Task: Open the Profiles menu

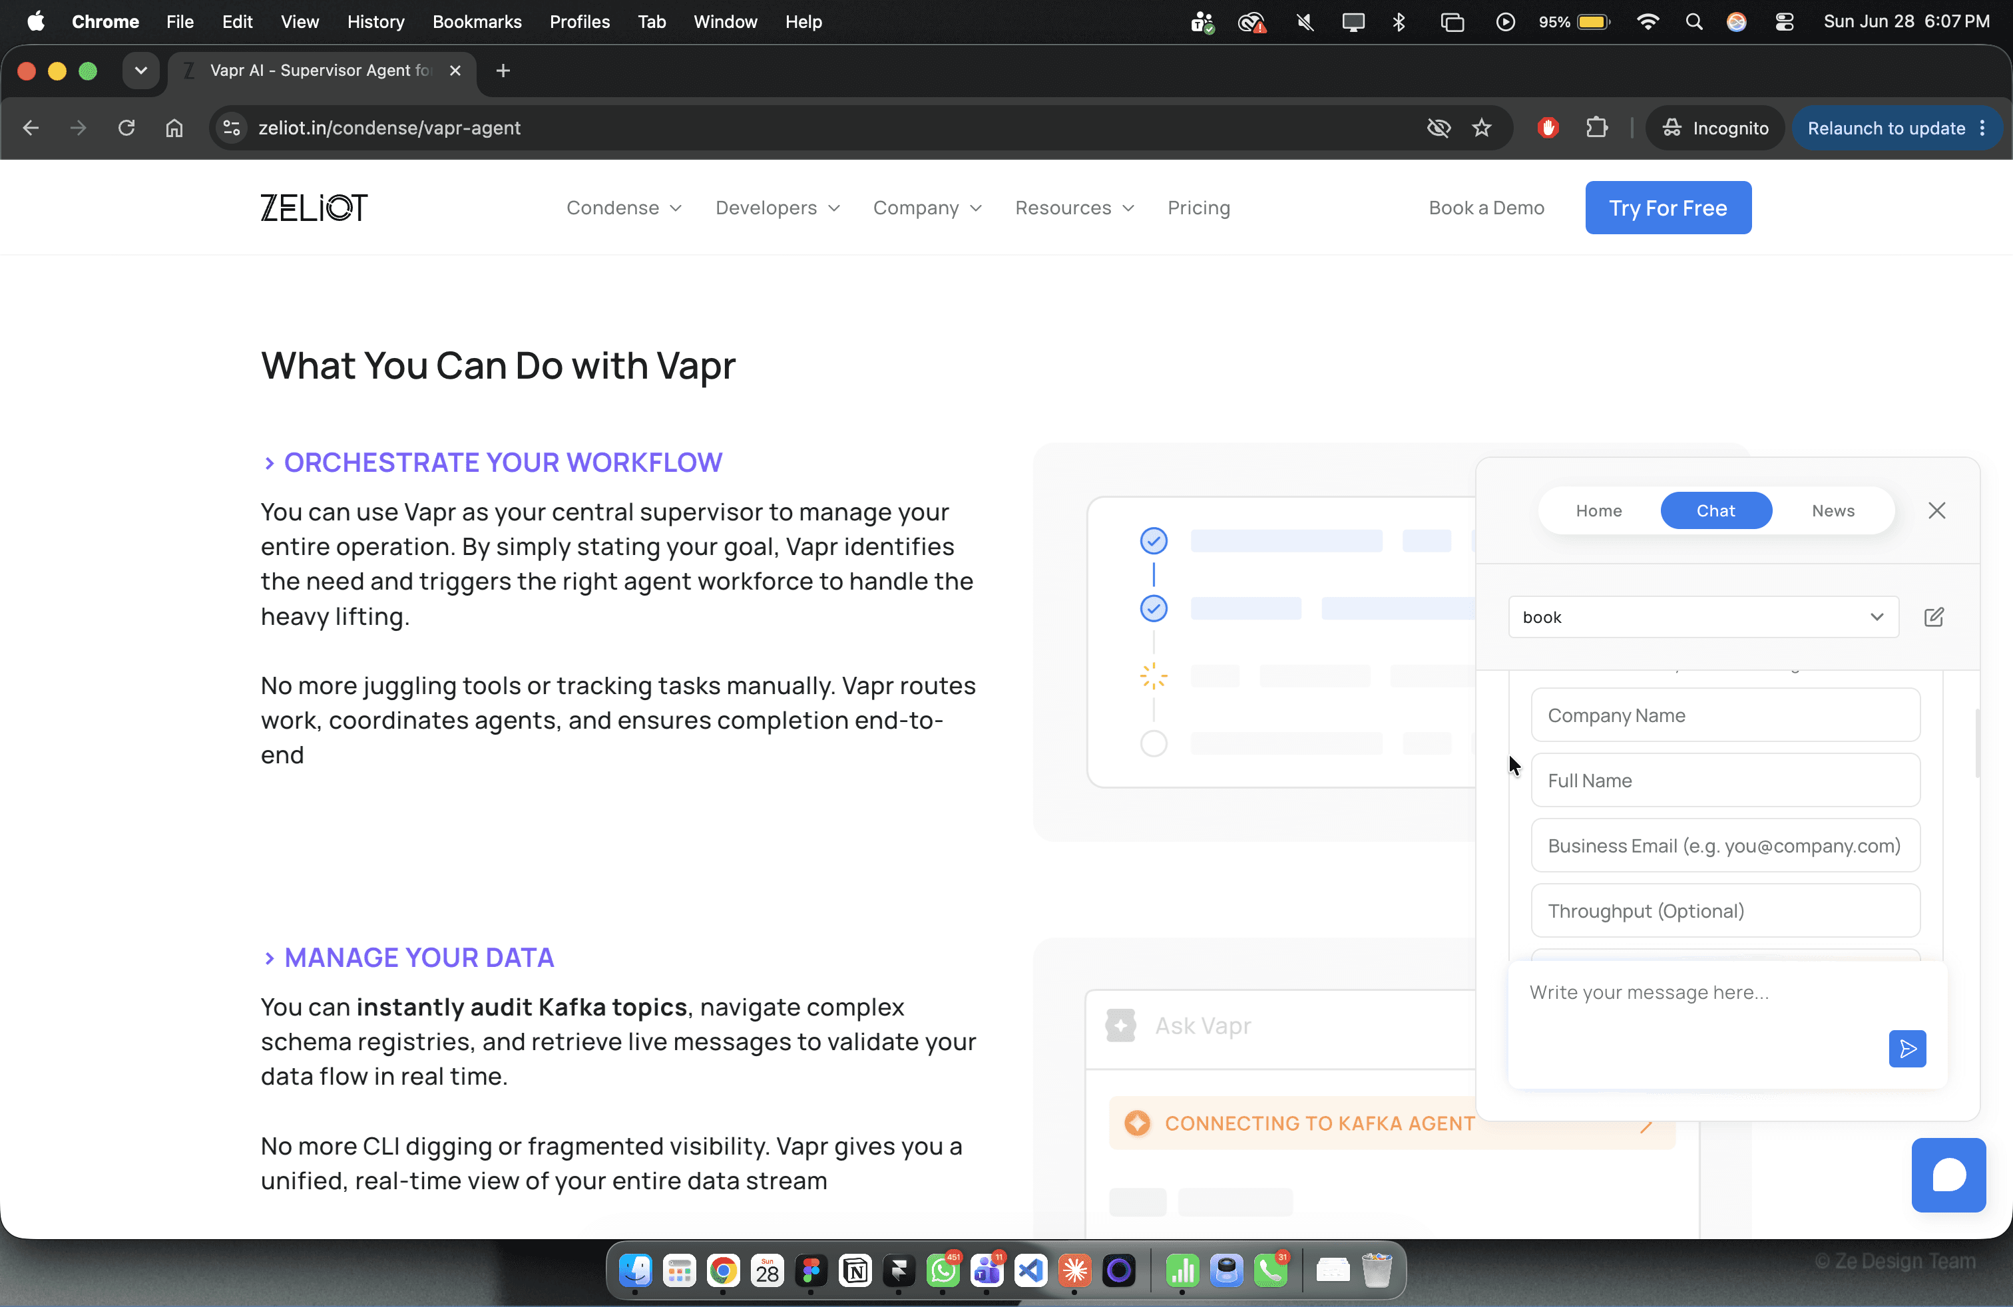Action: coord(579,22)
